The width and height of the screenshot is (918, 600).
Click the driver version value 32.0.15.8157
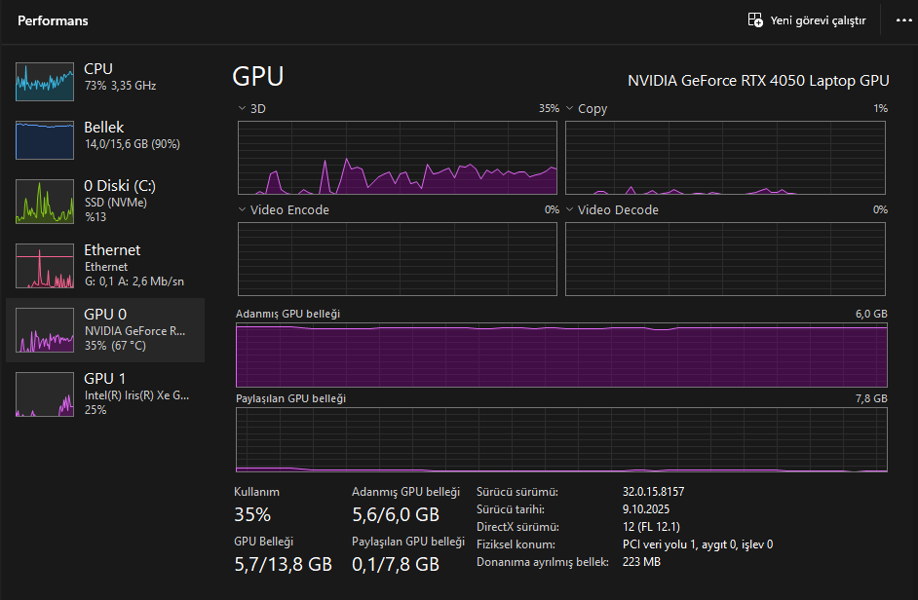coord(660,492)
